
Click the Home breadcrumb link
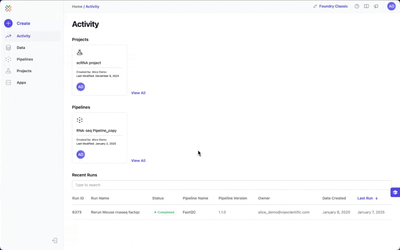[77, 7]
